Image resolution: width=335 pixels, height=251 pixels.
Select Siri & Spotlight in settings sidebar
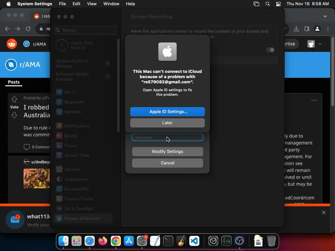[83, 209]
